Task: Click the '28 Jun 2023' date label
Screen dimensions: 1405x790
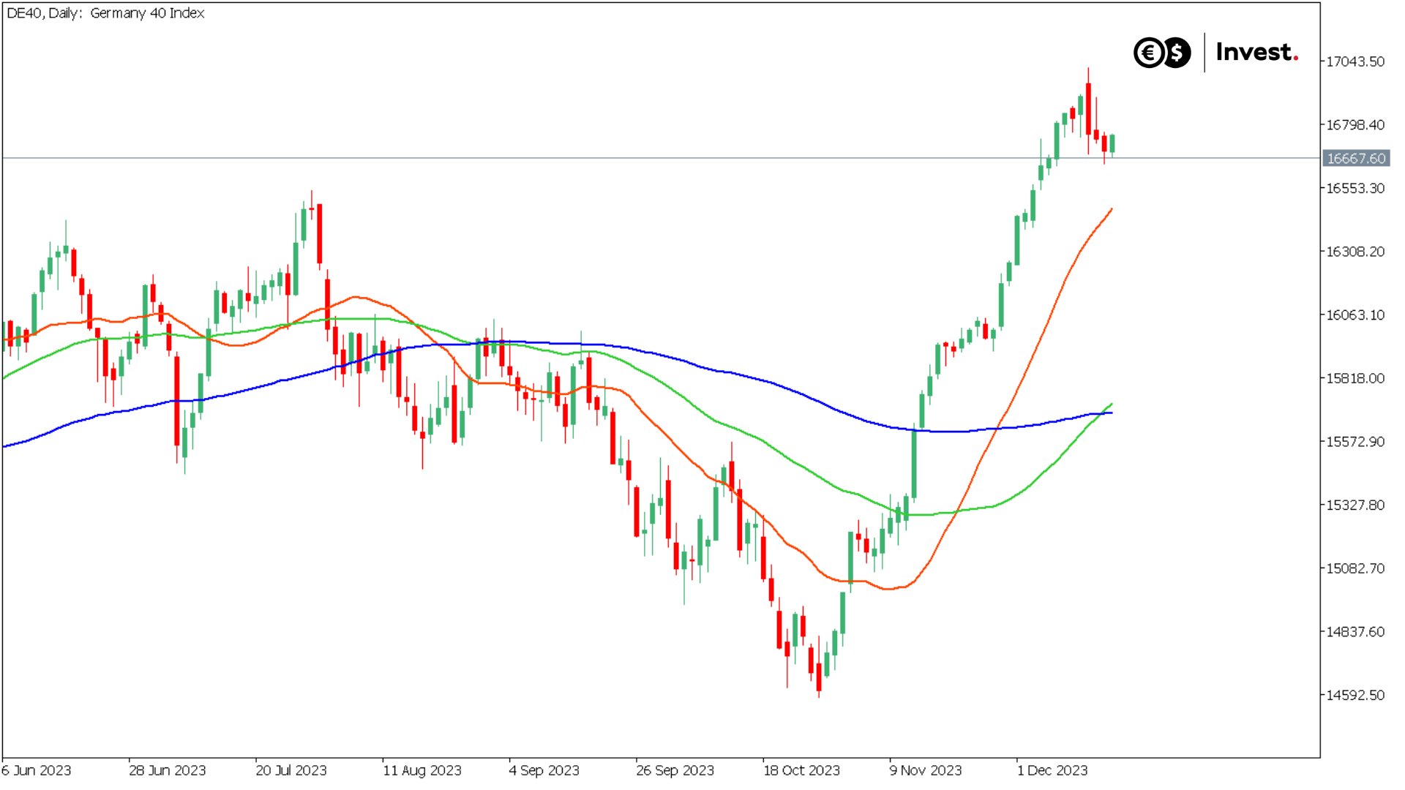Action: [x=168, y=770]
